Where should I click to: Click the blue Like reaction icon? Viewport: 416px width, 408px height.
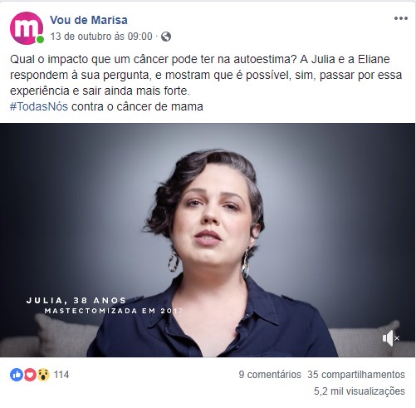pyautogui.click(x=17, y=375)
